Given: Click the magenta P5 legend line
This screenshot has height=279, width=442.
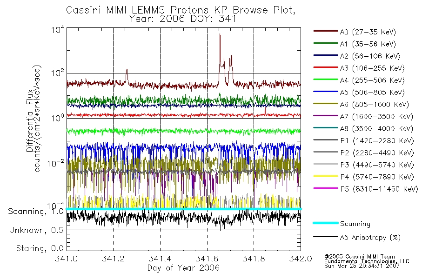Looking at the screenshot, I should (x=326, y=188).
